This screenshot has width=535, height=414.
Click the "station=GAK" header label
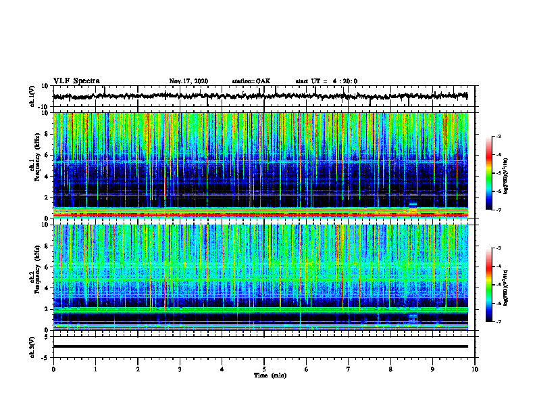[x=251, y=81]
